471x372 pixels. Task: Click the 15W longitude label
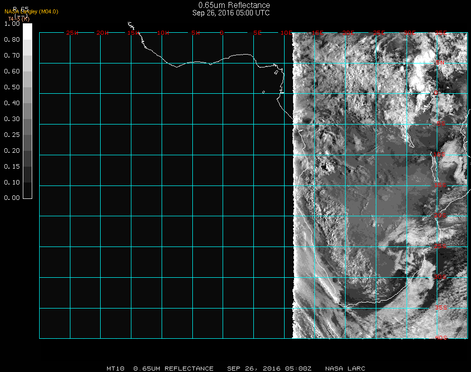pyautogui.click(x=133, y=33)
